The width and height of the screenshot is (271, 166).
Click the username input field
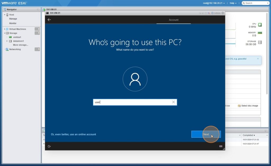click(135, 102)
